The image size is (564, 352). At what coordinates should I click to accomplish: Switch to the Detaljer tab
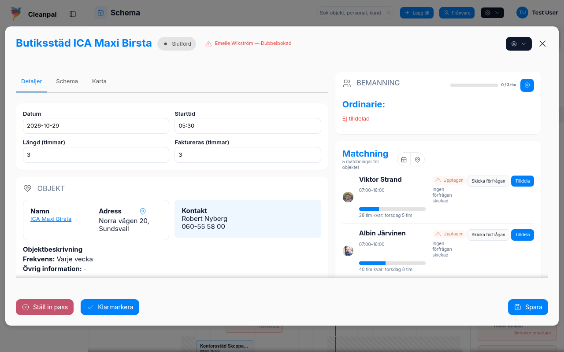tap(32, 81)
